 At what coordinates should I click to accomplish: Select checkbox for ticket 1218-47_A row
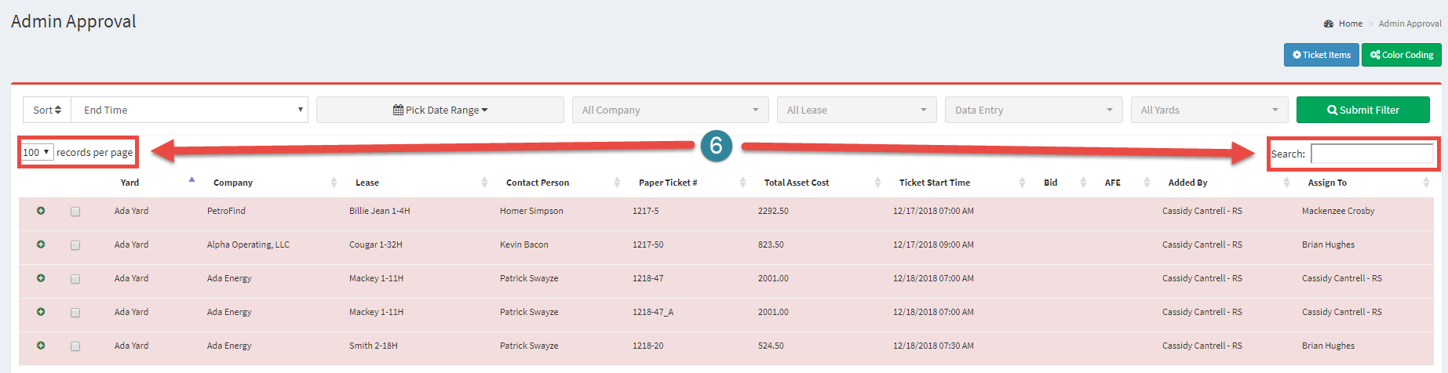point(75,313)
